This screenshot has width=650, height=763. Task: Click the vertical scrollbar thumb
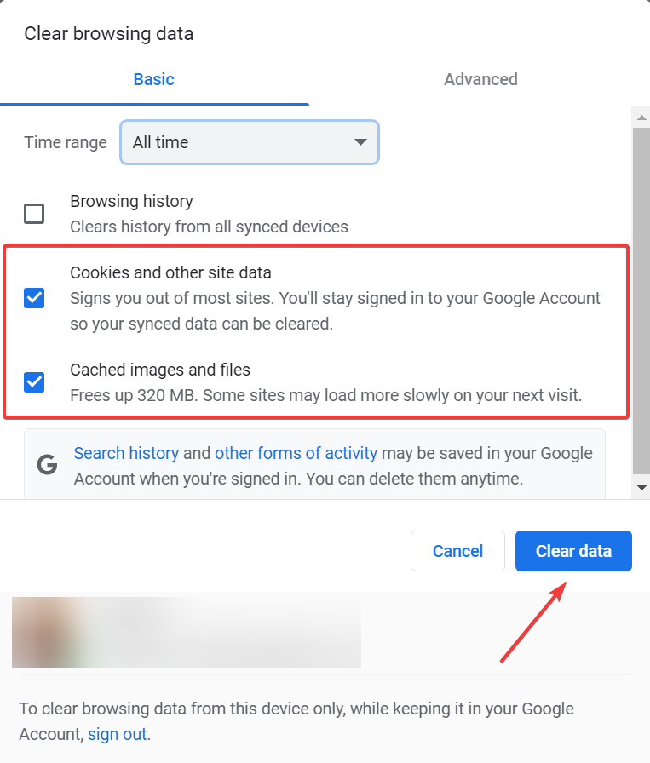641,301
